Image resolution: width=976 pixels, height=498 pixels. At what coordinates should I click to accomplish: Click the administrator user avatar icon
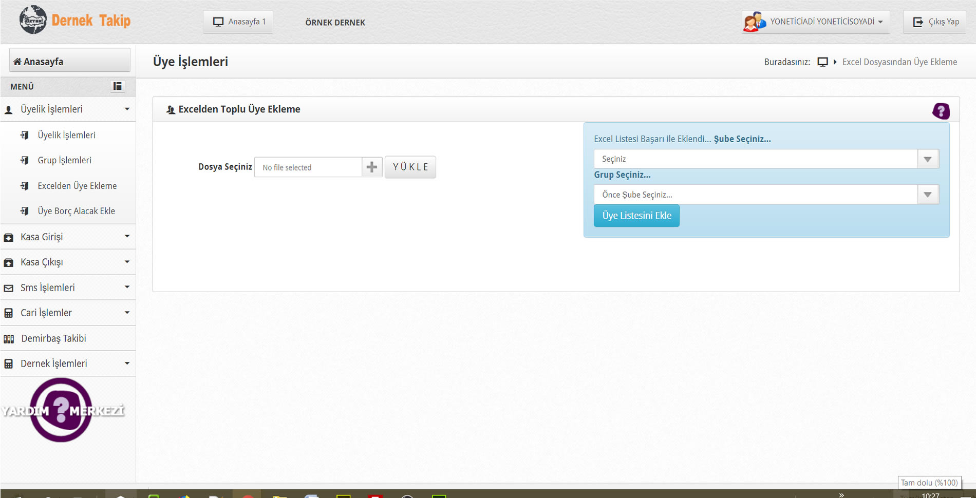tap(754, 22)
